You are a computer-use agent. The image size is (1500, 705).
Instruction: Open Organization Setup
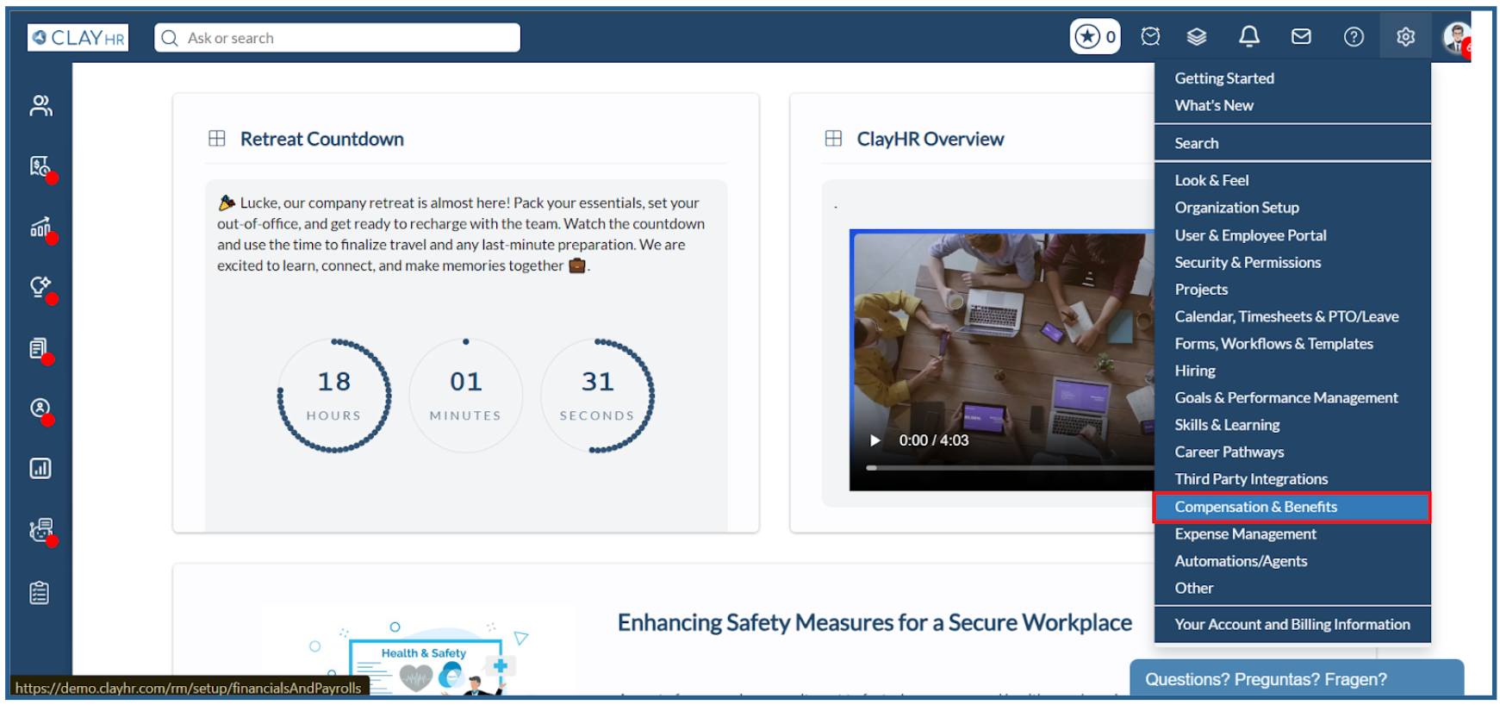click(x=1236, y=208)
